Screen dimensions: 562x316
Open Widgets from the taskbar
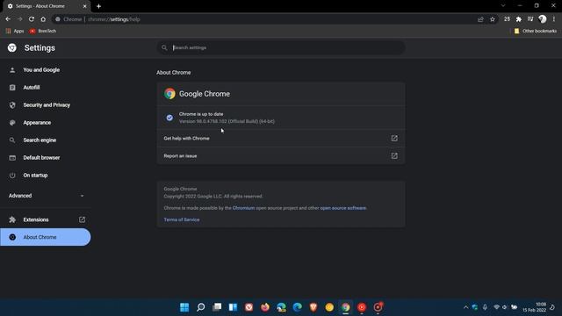tap(233, 307)
